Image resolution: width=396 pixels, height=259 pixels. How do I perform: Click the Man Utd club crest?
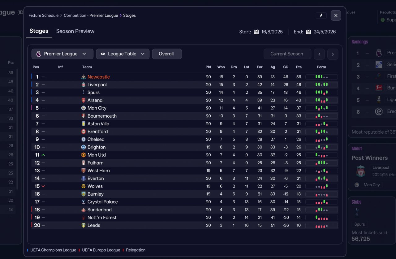pyautogui.click(x=84, y=155)
